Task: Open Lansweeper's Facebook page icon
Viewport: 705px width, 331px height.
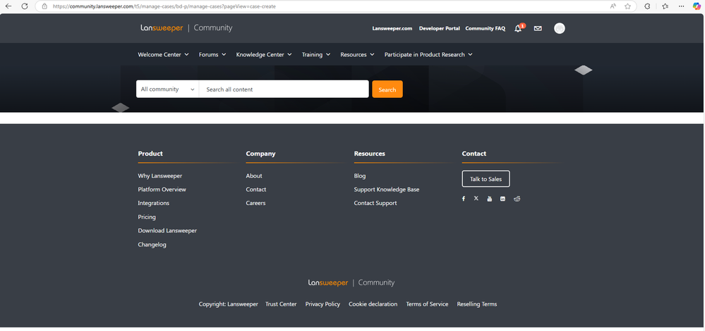Action: [464, 199]
